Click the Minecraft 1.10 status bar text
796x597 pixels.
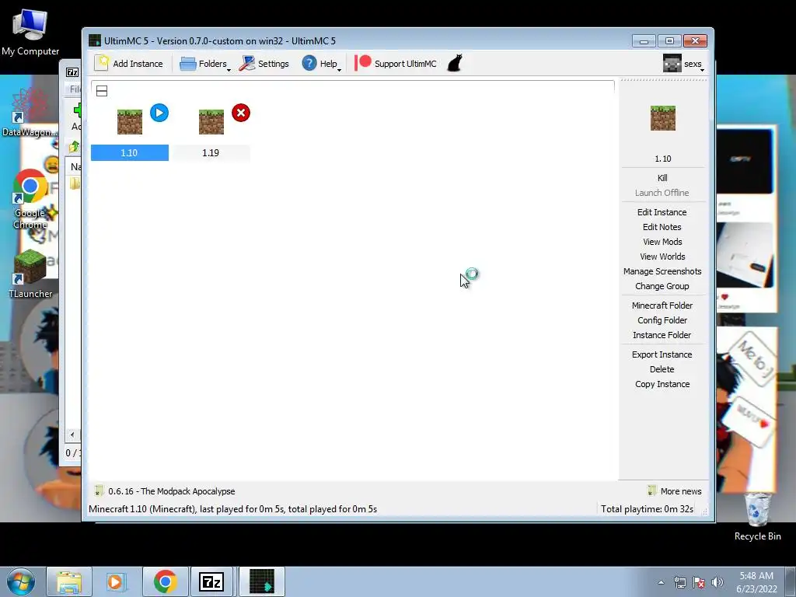[x=232, y=508]
